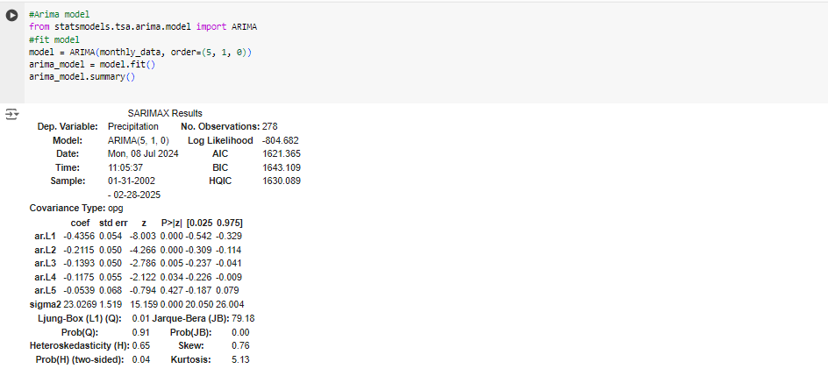828x383 pixels.
Task: Click the sigma2 row label
Action: (45, 303)
